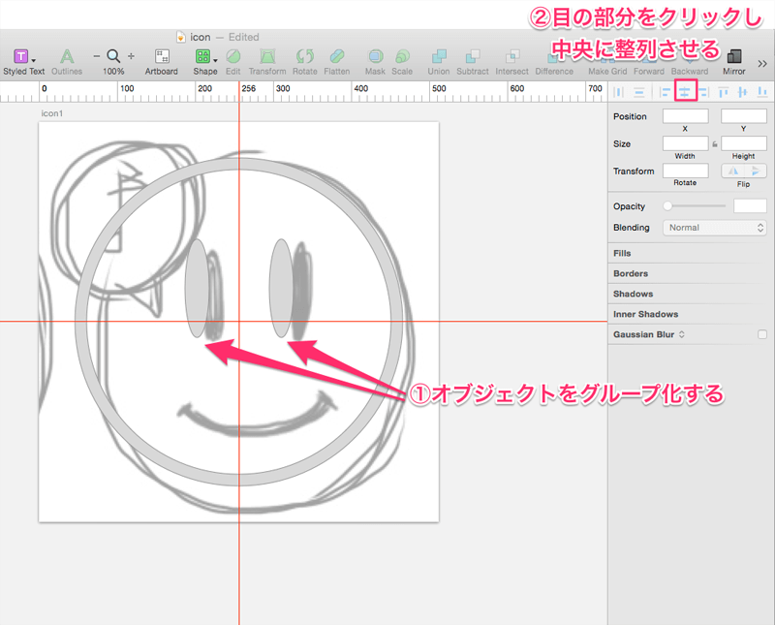
Task: Flip the object vertically
Action: 756,172
